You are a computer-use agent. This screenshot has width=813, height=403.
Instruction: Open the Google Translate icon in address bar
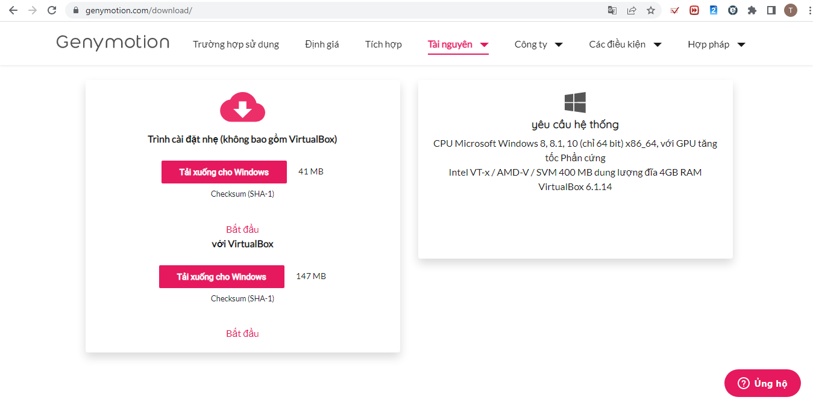[612, 10]
